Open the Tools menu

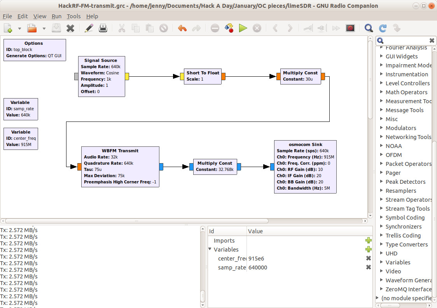[73, 16]
